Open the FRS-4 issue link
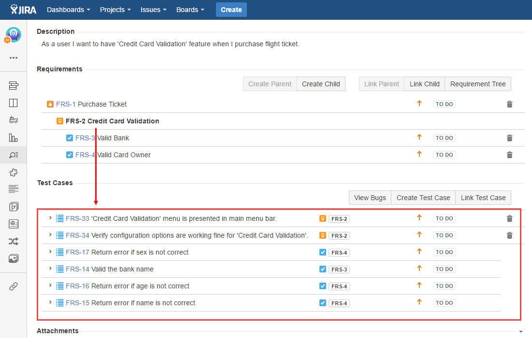 (85, 155)
